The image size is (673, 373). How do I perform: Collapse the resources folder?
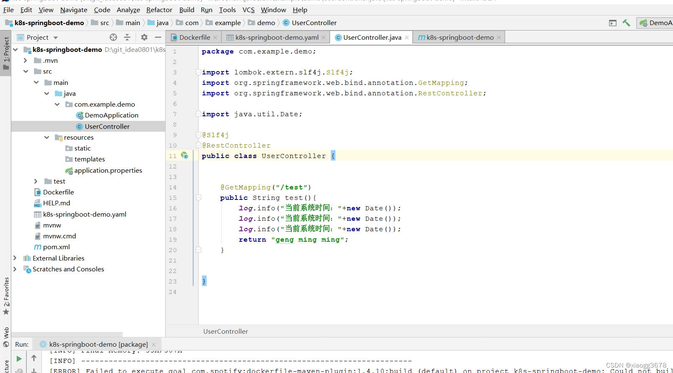pyautogui.click(x=46, y=137)
